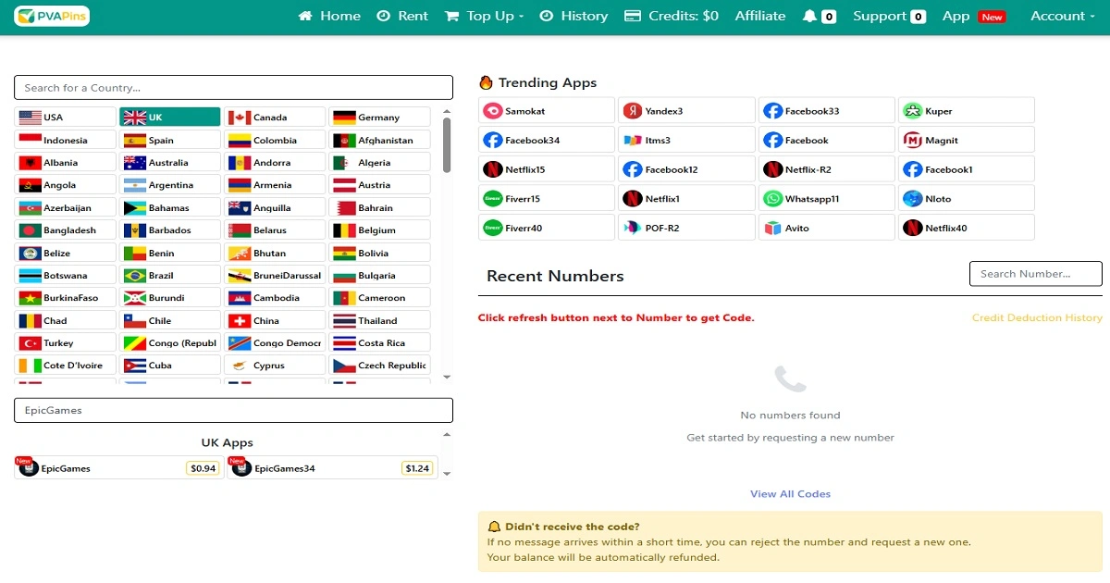Choose Colombia in the country list
The height and width of the screenshot is (583, 1110).
tap(275, 140)
